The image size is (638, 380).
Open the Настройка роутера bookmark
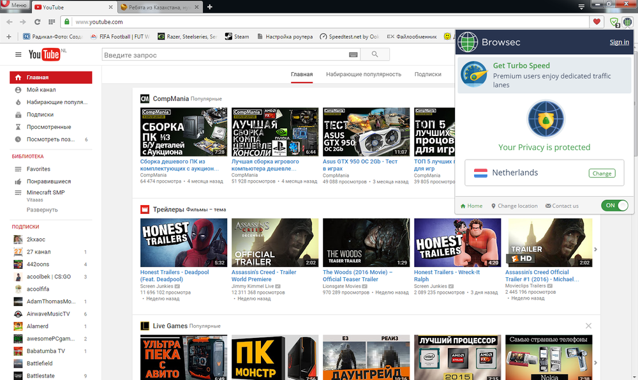(x=285, y=36)
